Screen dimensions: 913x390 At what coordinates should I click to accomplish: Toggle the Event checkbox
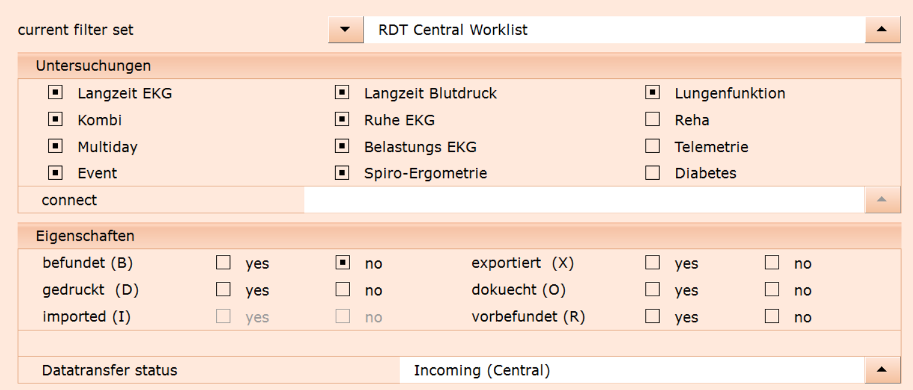point(55,173)
